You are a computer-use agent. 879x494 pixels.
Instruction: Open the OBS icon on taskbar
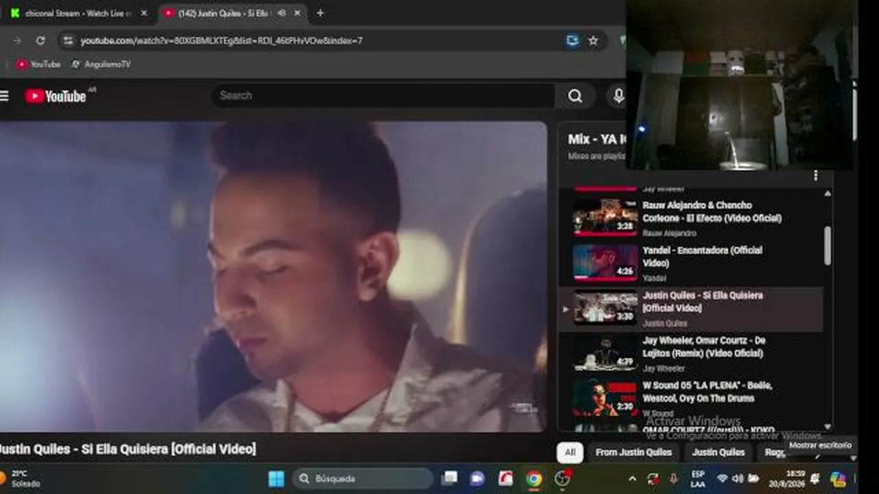click(x=562, y=478)
